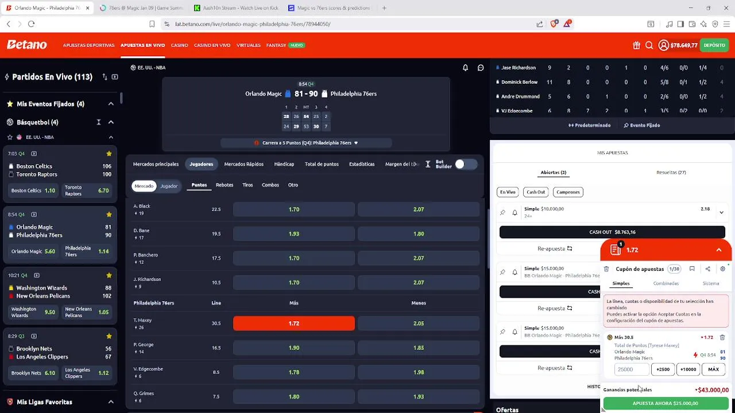Open the Fantasy menu item
The width and height of the screenshot is (735, 413).
click(276, 45)
